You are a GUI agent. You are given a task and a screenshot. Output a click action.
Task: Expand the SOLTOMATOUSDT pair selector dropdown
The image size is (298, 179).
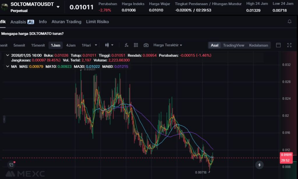point(58,7)
